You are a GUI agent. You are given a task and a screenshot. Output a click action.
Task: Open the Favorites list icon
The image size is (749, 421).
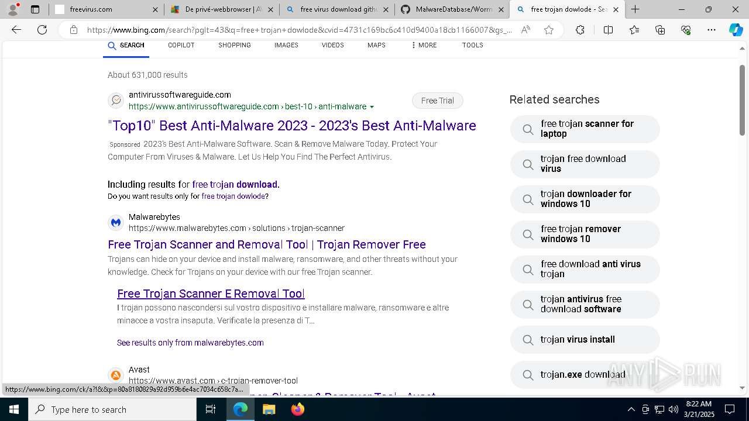pyautogui.click(x=634, y=30)
